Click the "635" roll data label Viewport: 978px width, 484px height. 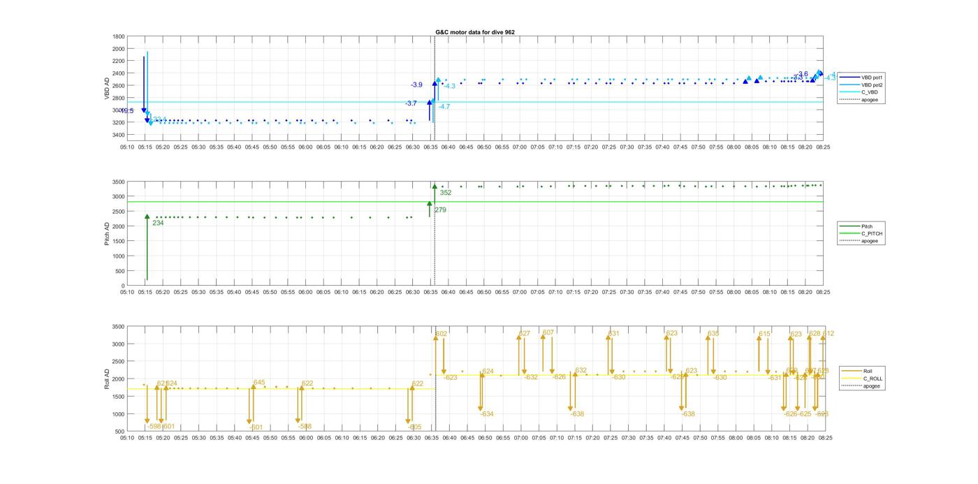click(713, 334)
